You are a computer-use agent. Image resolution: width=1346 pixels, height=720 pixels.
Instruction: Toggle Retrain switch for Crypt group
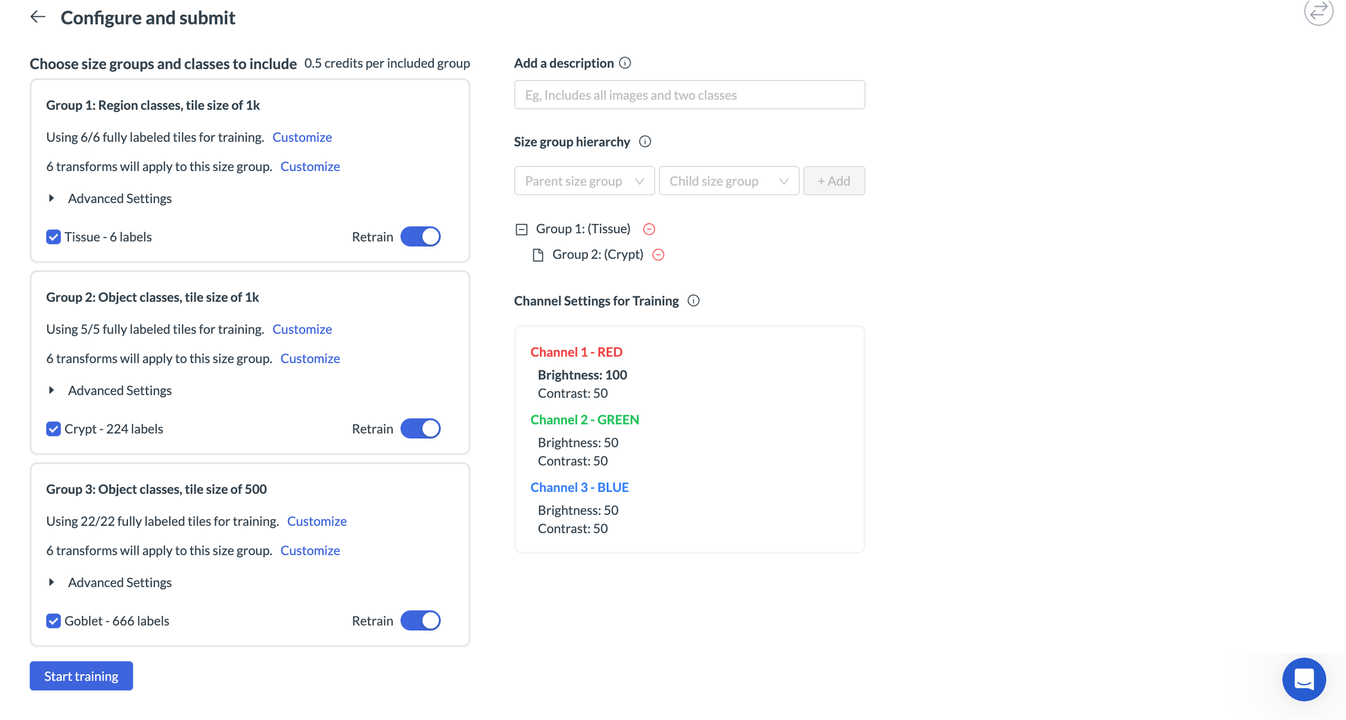[x=421, y=428]
